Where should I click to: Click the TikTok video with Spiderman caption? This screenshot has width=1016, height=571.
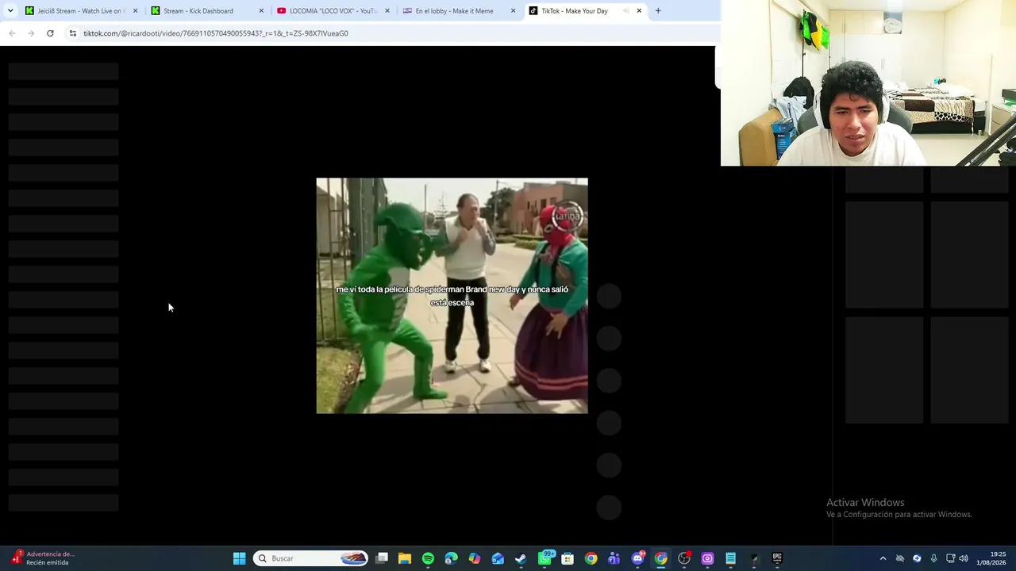[452, 295]
